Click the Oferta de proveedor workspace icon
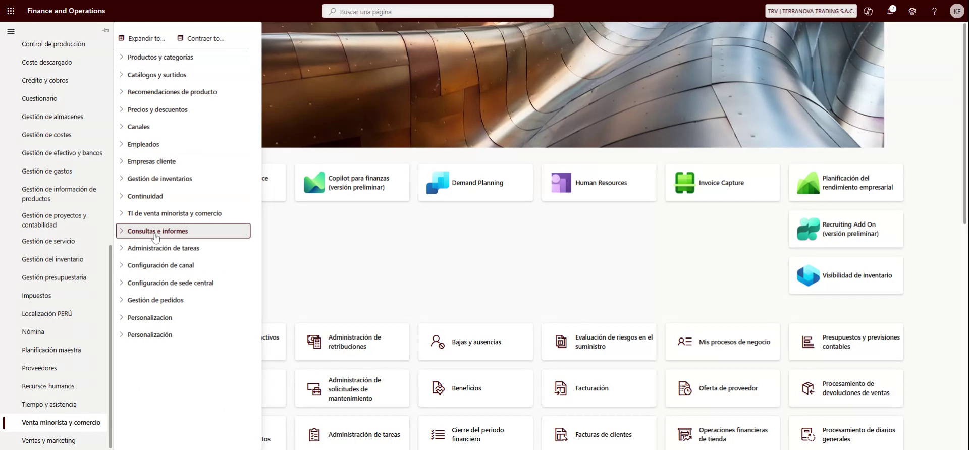The image size is (969, 450). (685, 388)
